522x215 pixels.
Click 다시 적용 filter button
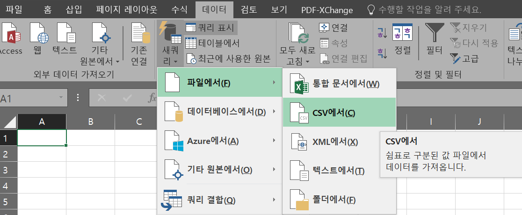[x=474, y=43]
